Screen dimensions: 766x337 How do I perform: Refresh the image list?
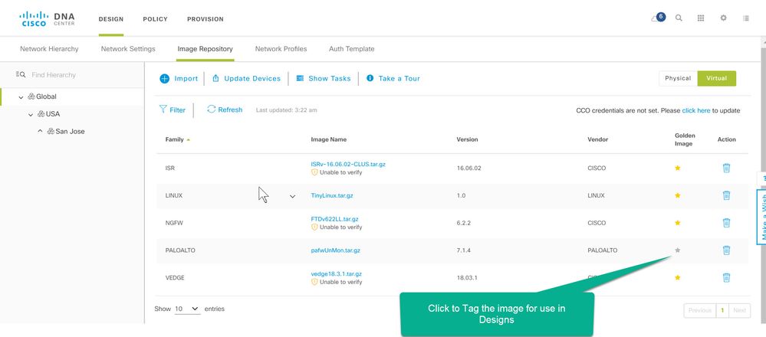[225, 110]
